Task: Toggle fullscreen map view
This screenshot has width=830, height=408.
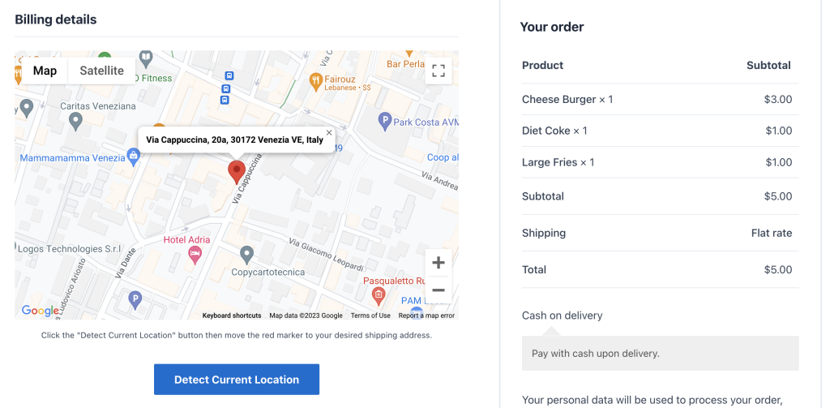Action: [x=439, y=71]
